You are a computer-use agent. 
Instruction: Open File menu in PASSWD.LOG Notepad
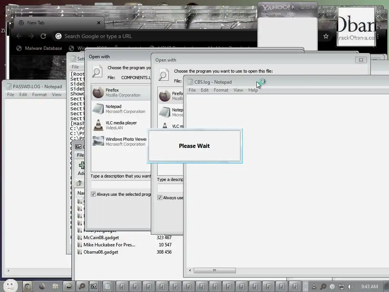tap(11, 95)
